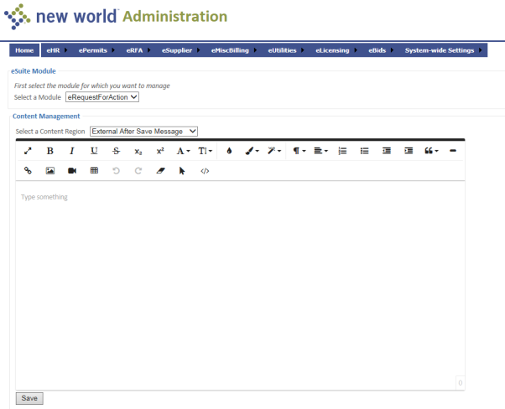
Task: Click the strikethrough icon
Action: (x=116, y=151)
